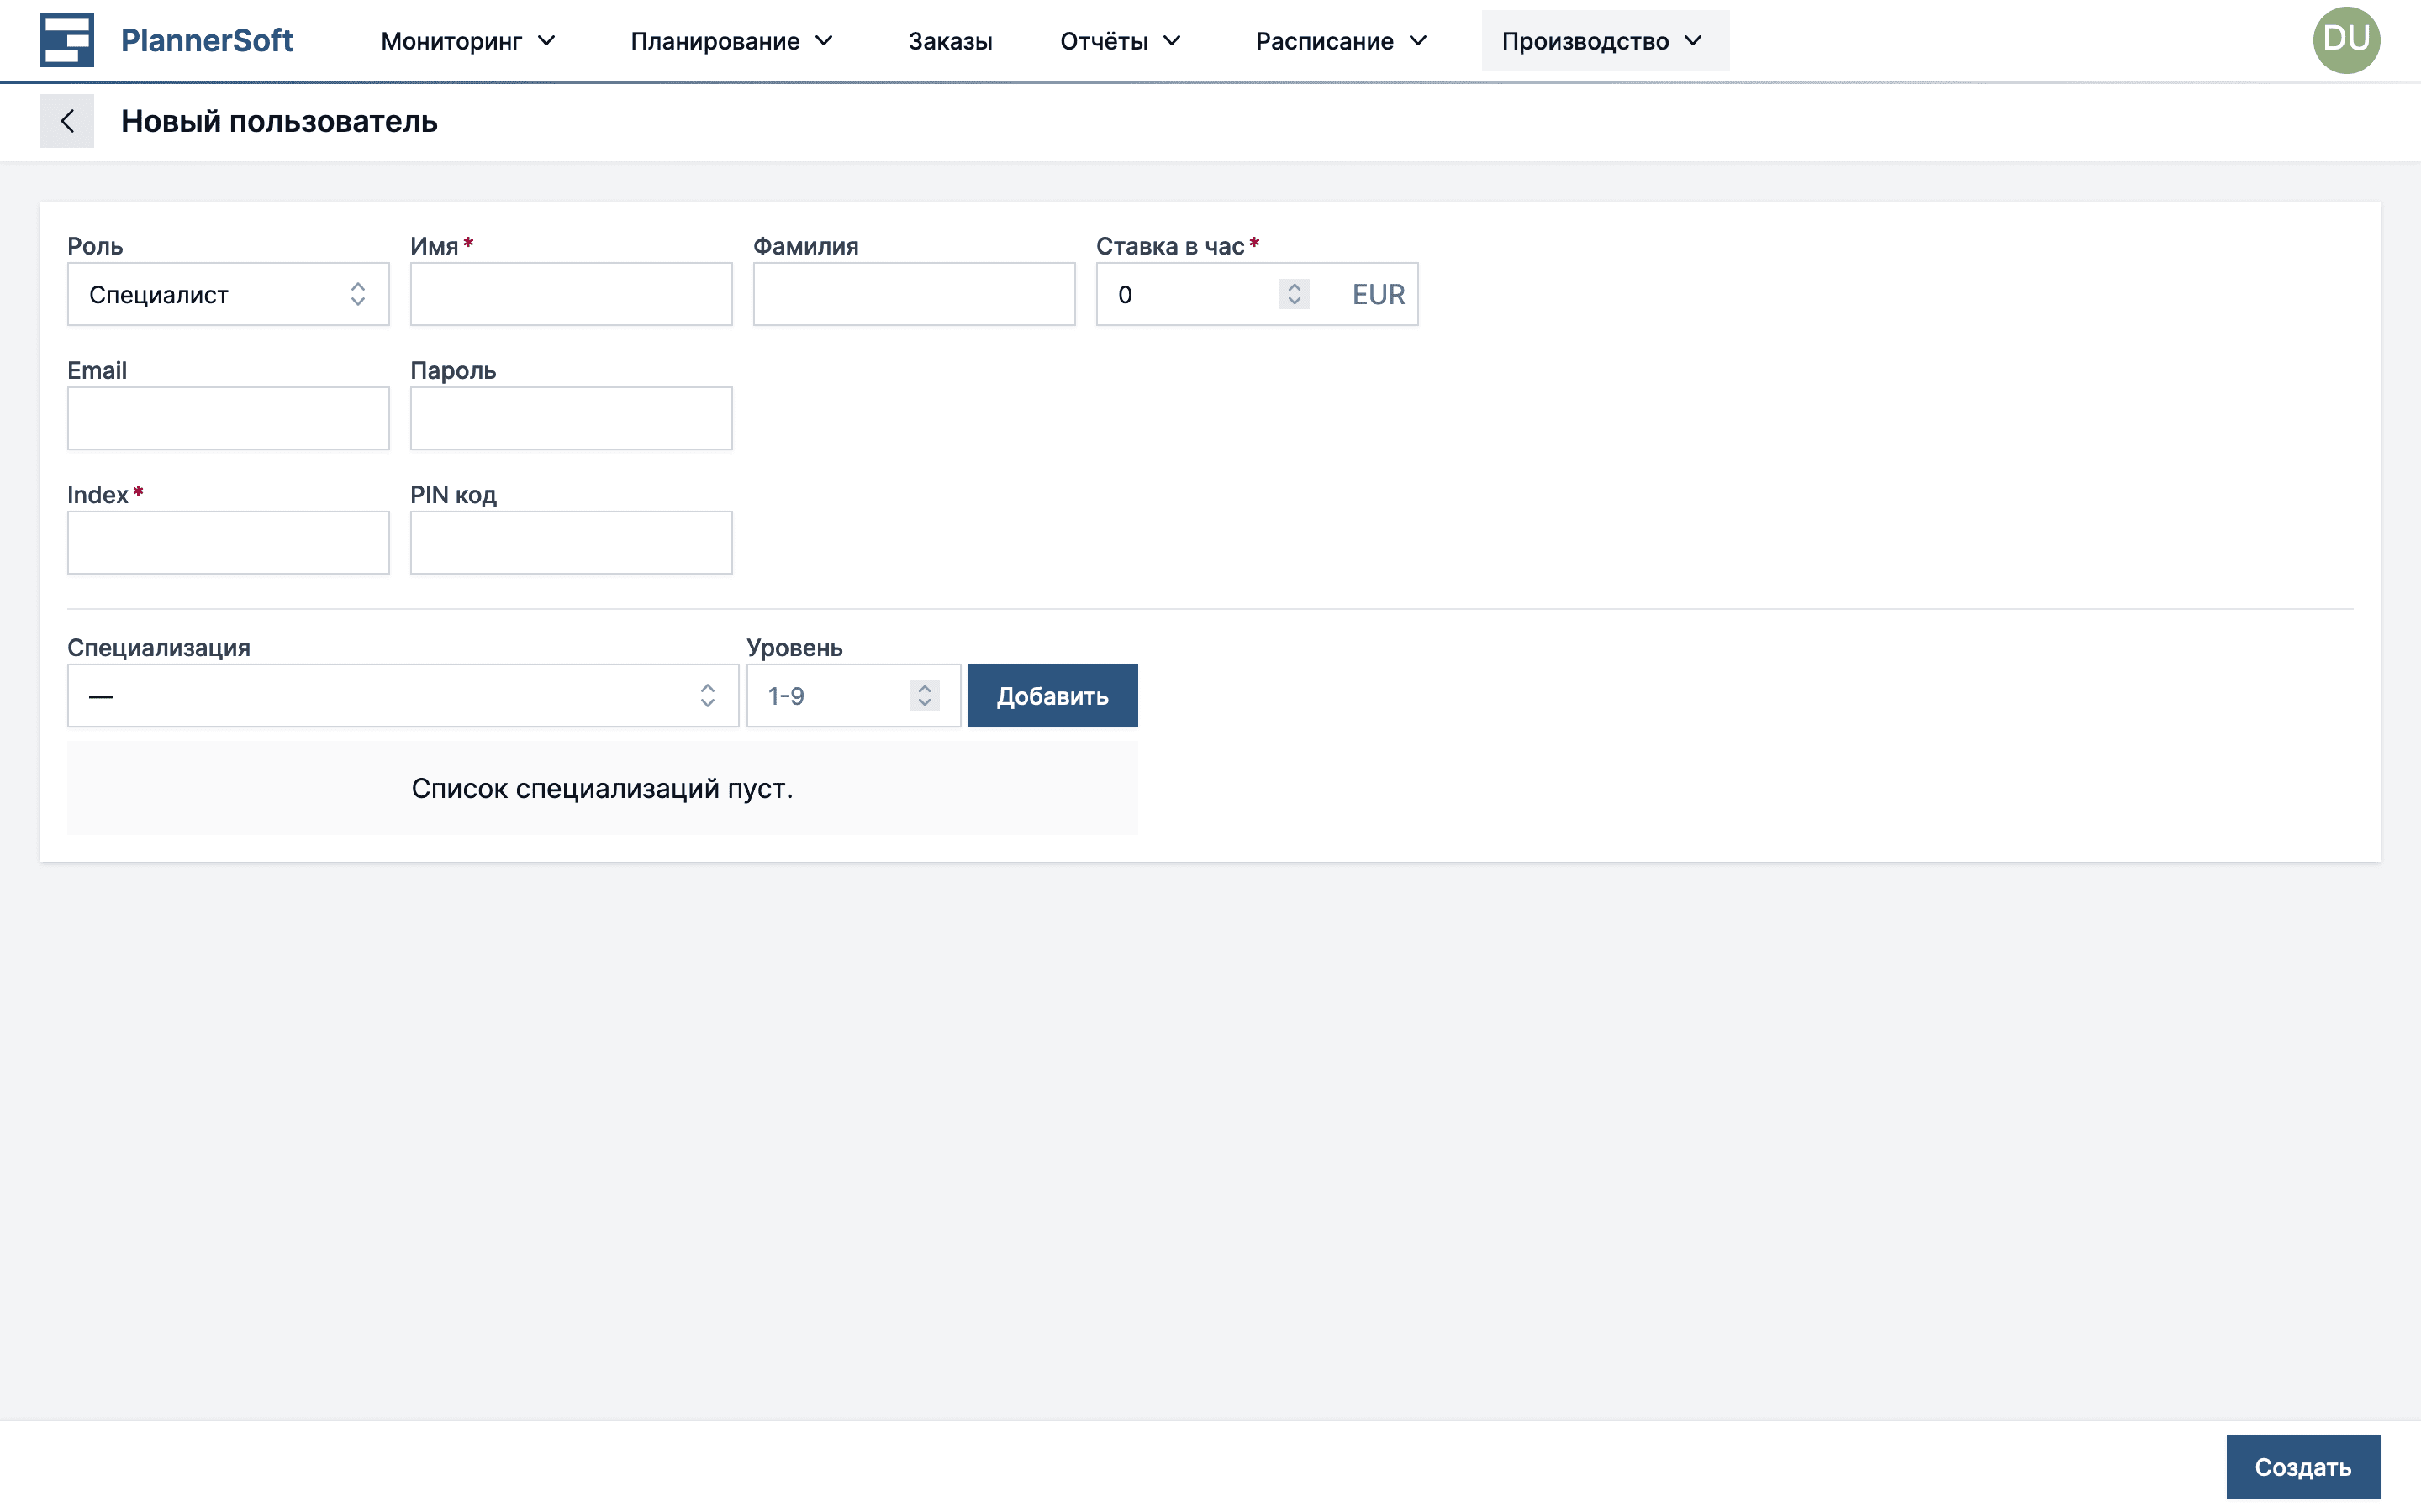Open the DU user avatar menu
2421x1512 pixels.
(2345, 40)
